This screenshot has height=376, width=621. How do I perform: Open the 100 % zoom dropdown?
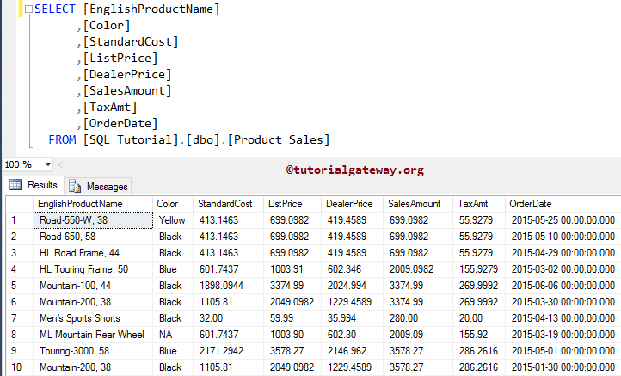(x=48, y=164)
